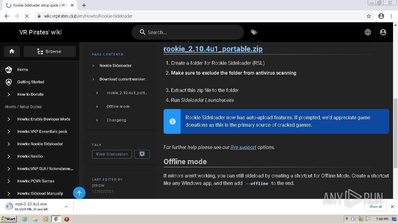Expand Howto: VRP GUI / Rclonebrowser chevron
Screen dimensions: 398x223
[x=9, y=169]
